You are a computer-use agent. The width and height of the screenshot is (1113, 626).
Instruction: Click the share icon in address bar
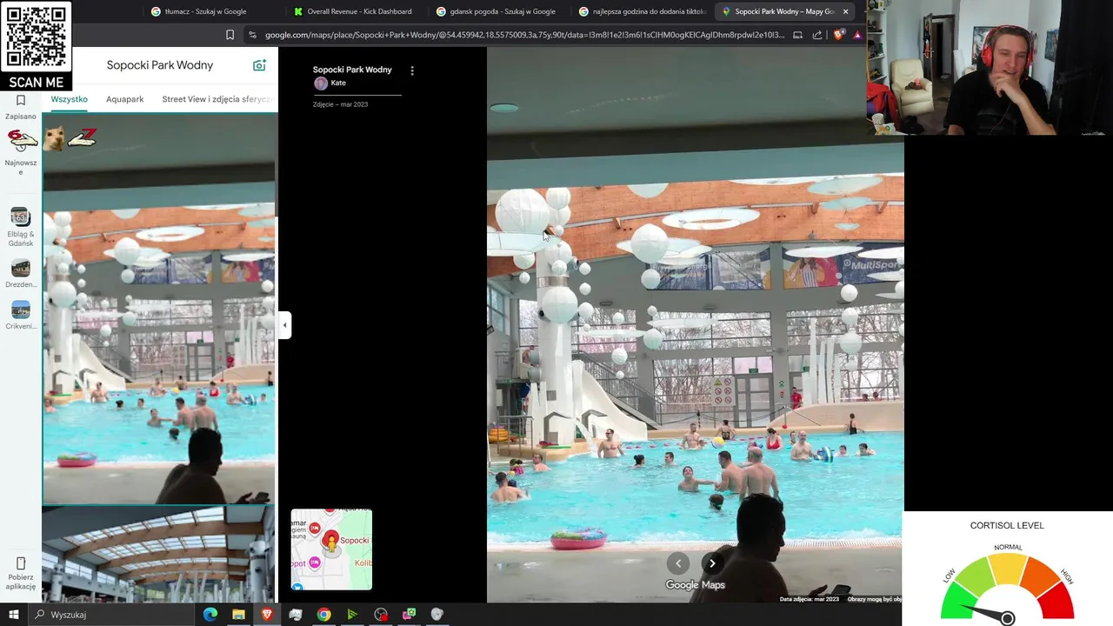(817, 35)
